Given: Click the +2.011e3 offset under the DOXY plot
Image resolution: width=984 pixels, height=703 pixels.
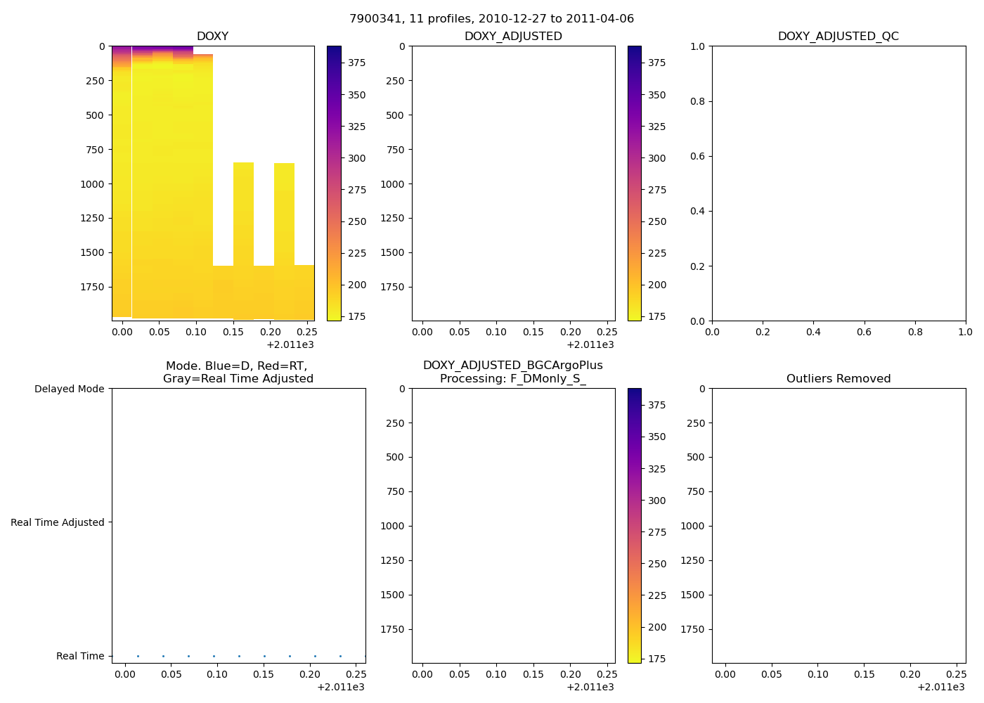Looking at the screenshot, I should click(290, 344).
